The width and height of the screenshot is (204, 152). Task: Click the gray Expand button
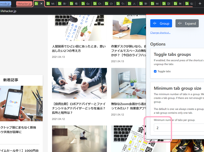pos(187,23)
